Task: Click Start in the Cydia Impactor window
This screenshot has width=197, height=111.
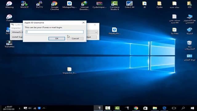Action: coord(91,37)
